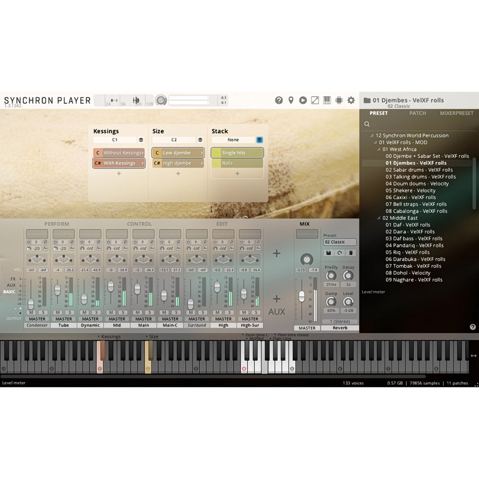Collapse 12 Synchron World Percussion tree node
The image size is (479, 479).
(x=372, y=136)
